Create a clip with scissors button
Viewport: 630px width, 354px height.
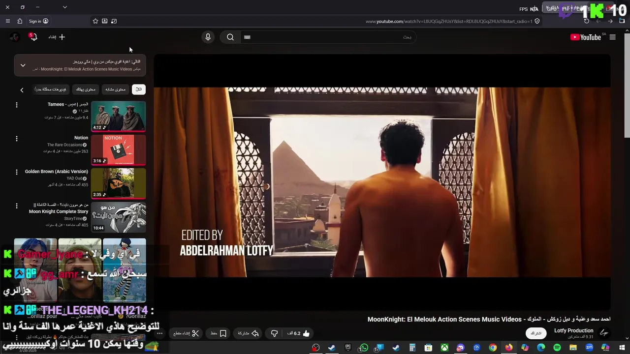pyautogui.click(x=186, y=333)
